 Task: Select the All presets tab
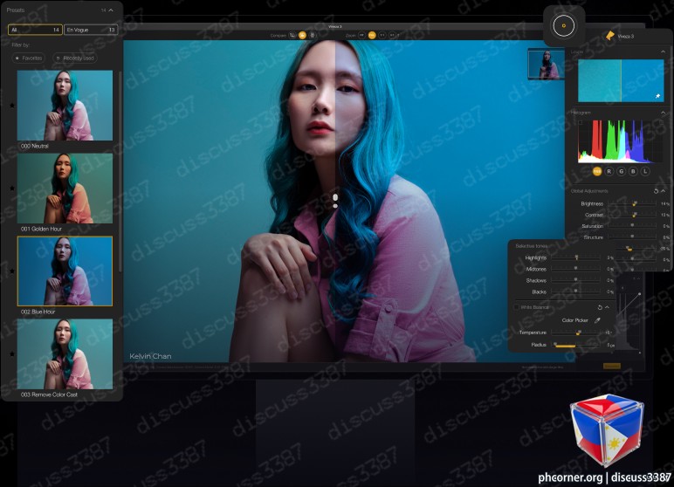coord(35,30)
